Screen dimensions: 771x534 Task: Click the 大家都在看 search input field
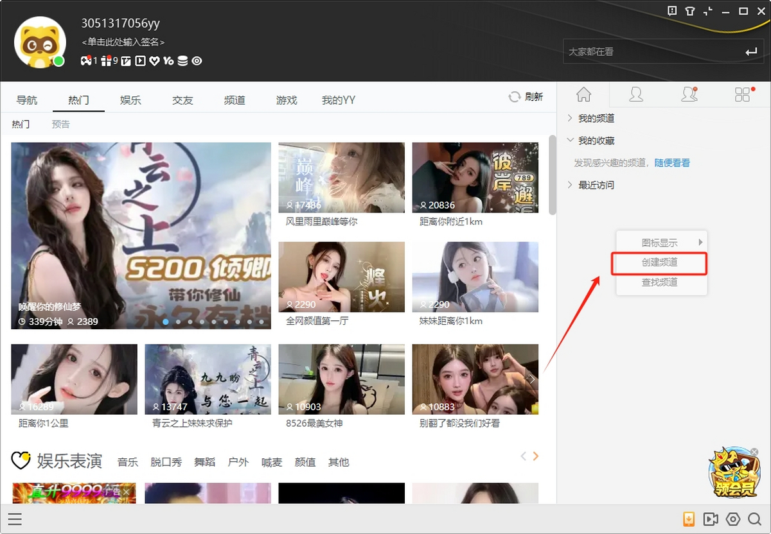(x=650, y=51)
